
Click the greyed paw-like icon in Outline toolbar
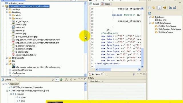pos(53,80)
